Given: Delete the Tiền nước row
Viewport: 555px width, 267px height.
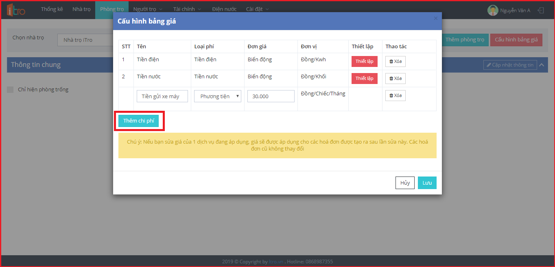Looking at the screenshot, I should pos(395,78).
